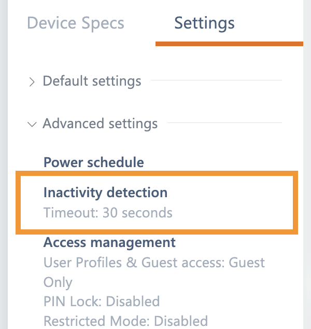This screenshot has height=329, width=311.
Task: Open the Settings tab
Action: pyautogui.click(x=204, y=23)
